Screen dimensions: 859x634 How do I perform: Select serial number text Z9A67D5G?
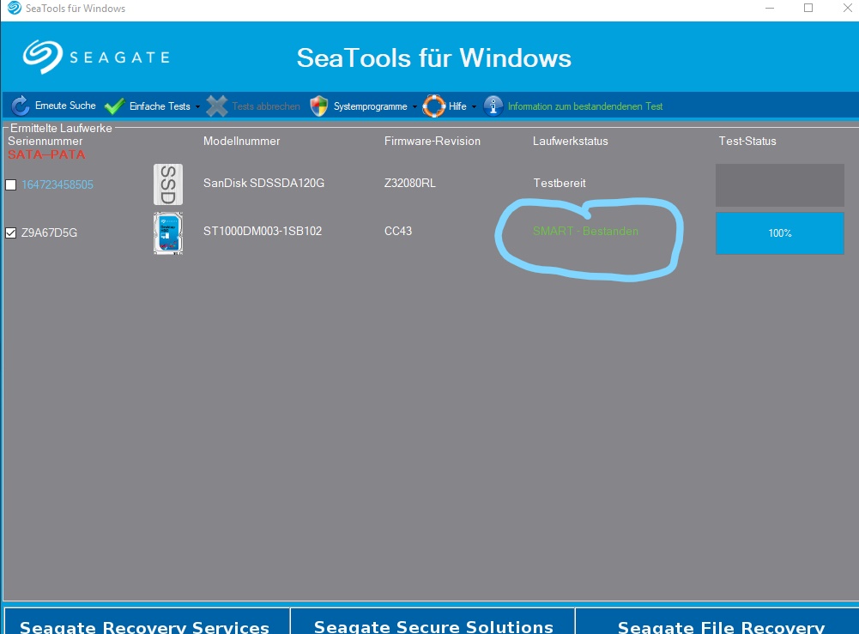tap(49, 233)
